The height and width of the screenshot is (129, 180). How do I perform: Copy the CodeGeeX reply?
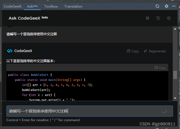[133, 51]
